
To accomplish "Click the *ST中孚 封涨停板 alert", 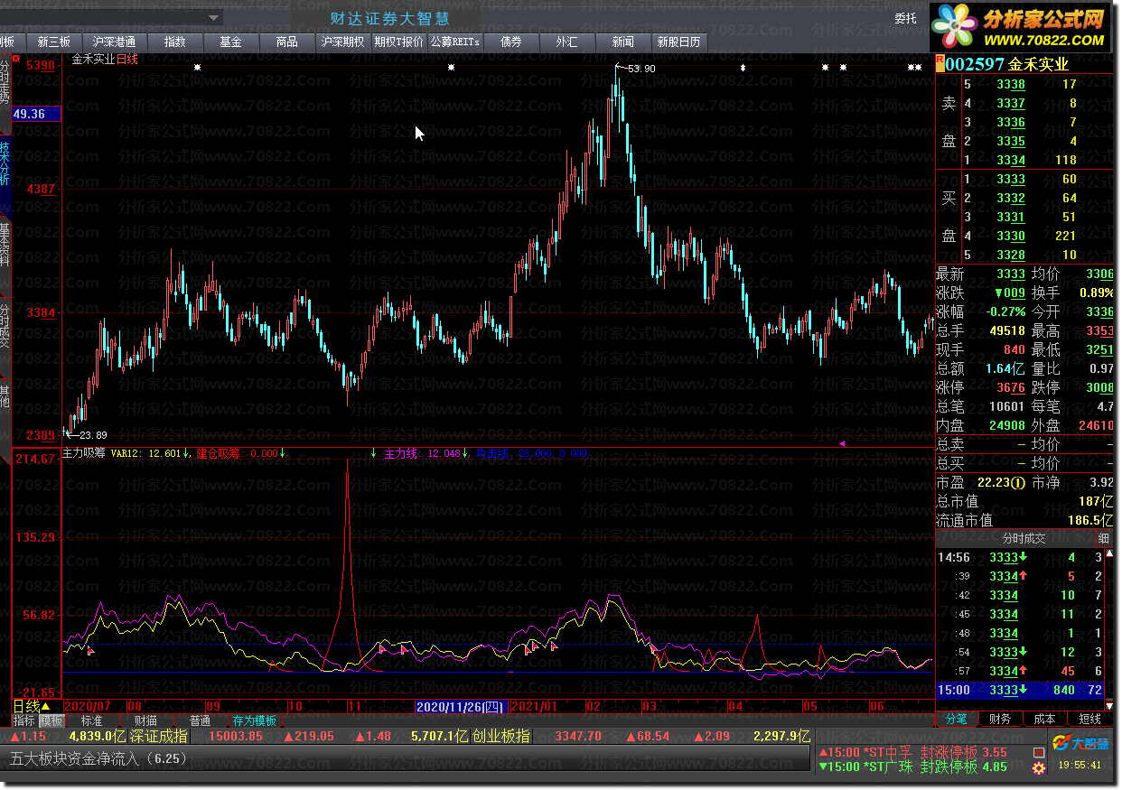I will tap(912, 752).
